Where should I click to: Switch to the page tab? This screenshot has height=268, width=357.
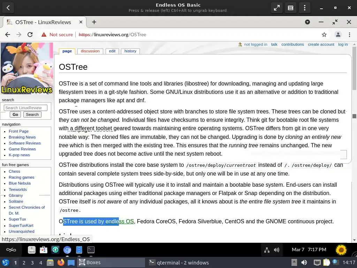pyautogui.click(x=67, y=51)
